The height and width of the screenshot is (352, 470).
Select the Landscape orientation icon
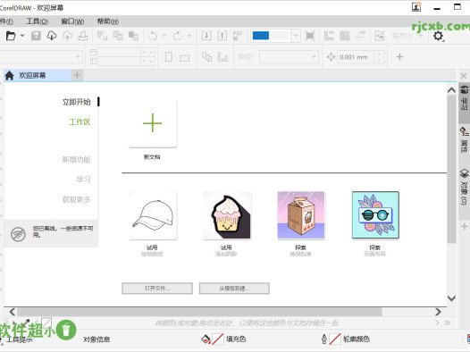184,57
